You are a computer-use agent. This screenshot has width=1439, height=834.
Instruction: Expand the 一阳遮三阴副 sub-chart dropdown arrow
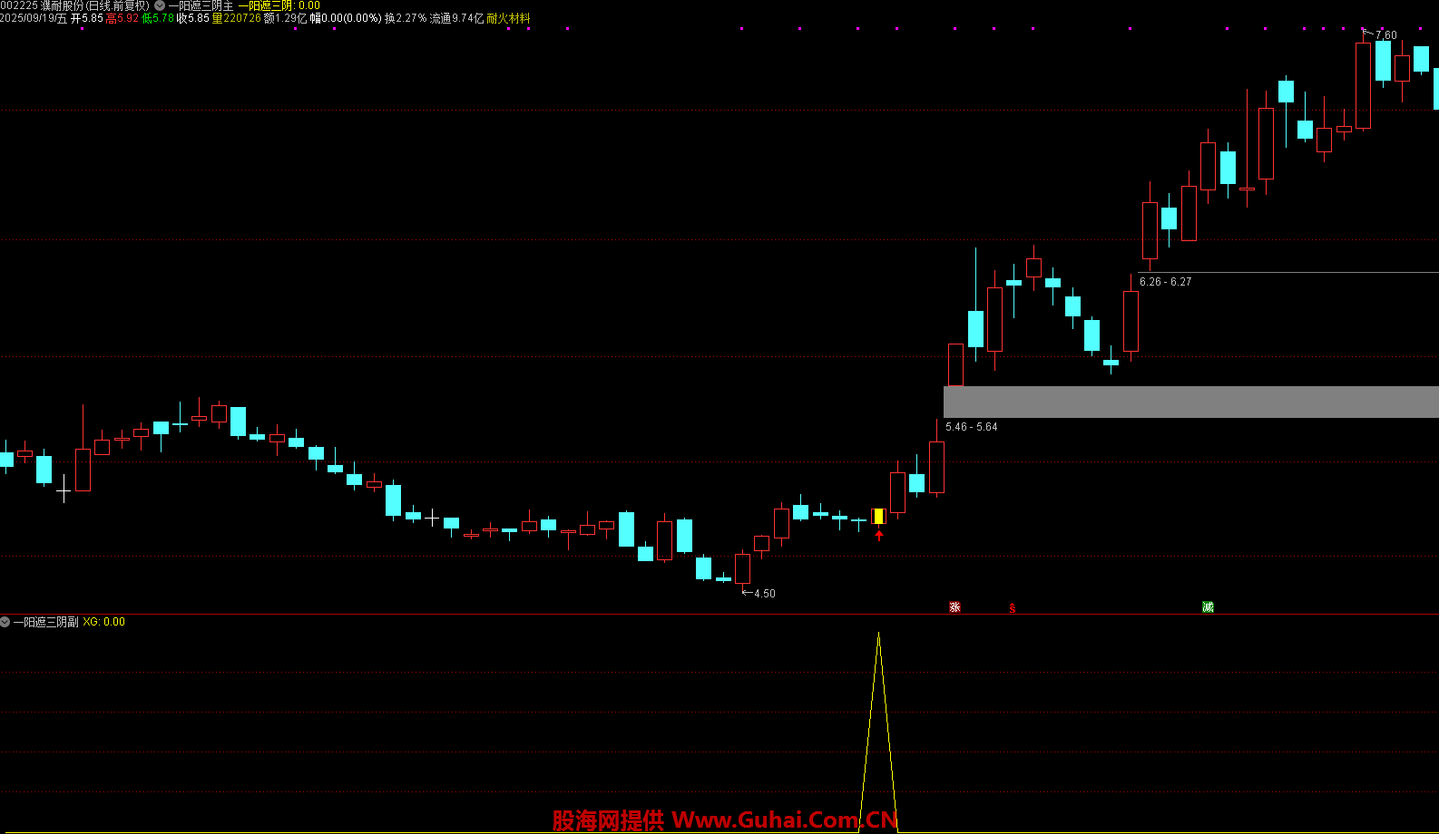click(5, 622)
